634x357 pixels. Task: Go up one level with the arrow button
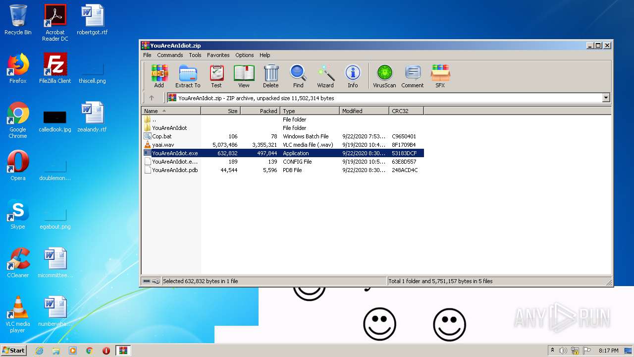point(152,98)
